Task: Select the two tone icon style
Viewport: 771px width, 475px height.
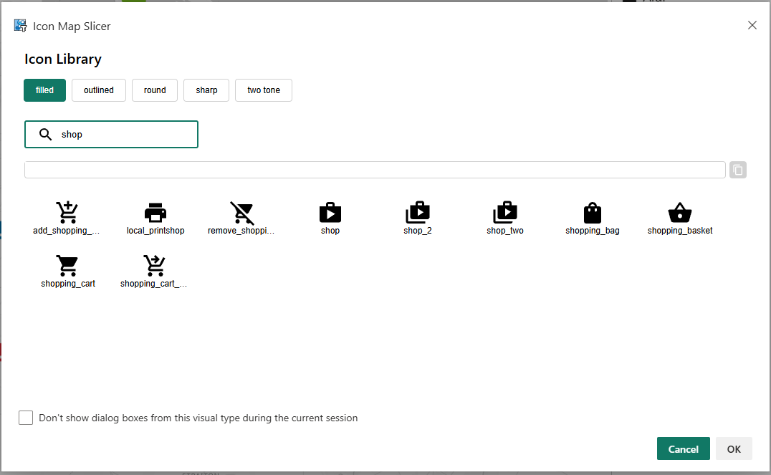Action: coord(264,90)
